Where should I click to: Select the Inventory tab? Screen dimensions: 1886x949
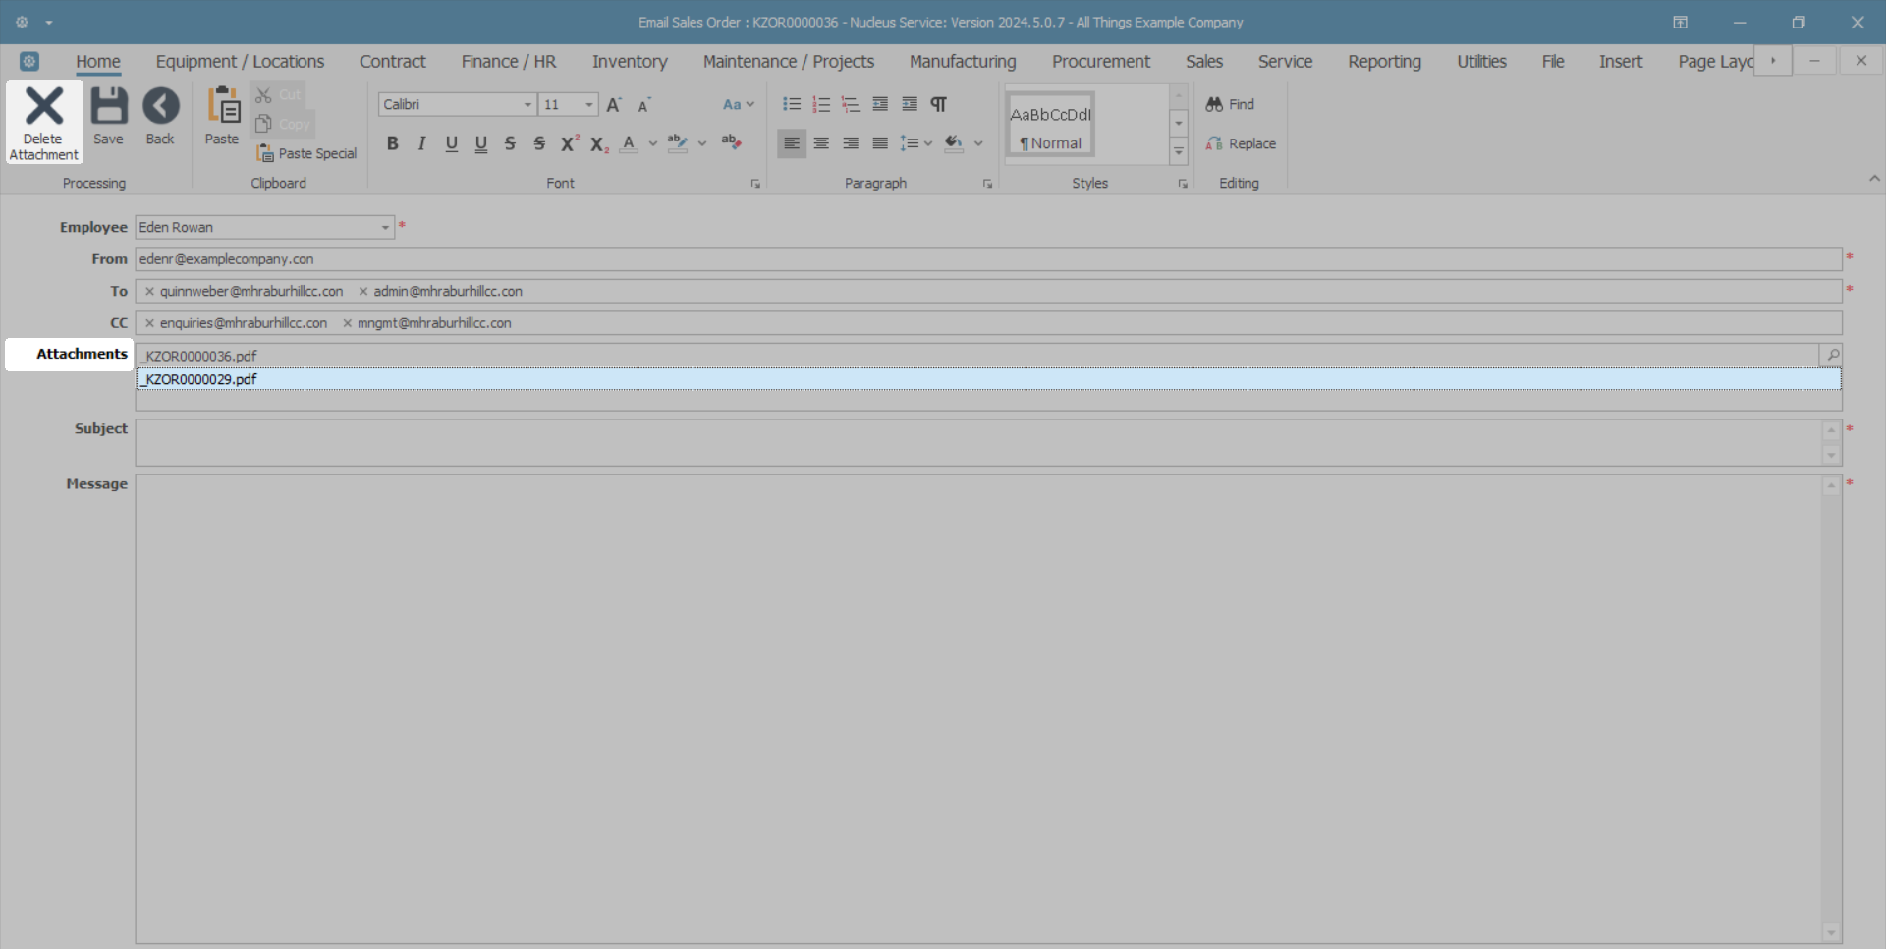[630, 62]
